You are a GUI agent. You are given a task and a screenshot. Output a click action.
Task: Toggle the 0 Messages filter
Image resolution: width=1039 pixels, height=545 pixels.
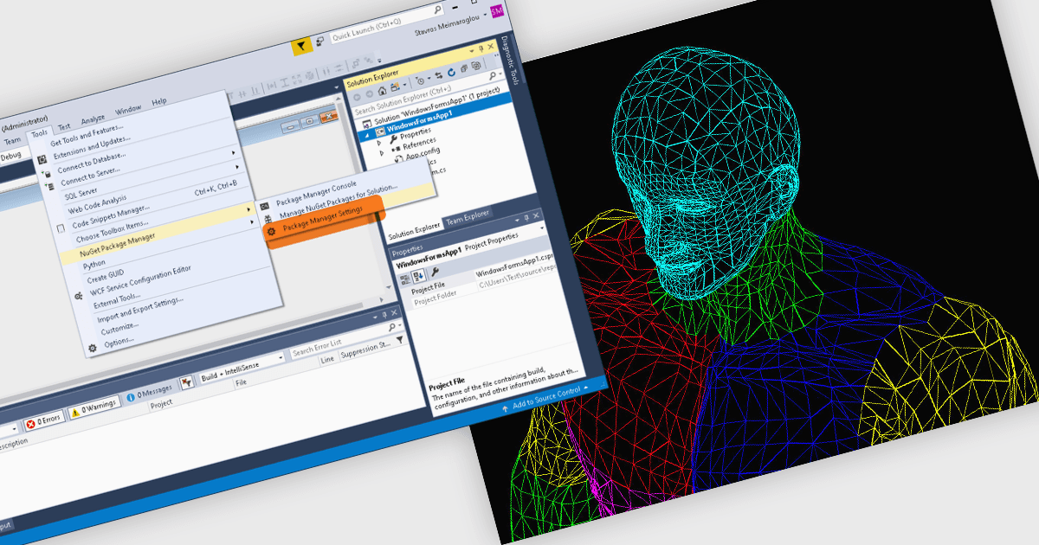click(x=148, y=393)
